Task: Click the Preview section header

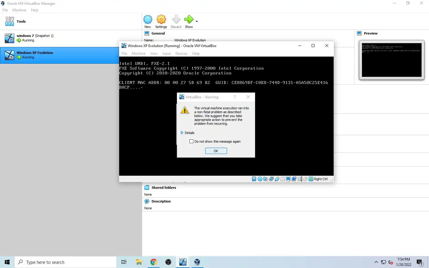Action: click(371, 33)
